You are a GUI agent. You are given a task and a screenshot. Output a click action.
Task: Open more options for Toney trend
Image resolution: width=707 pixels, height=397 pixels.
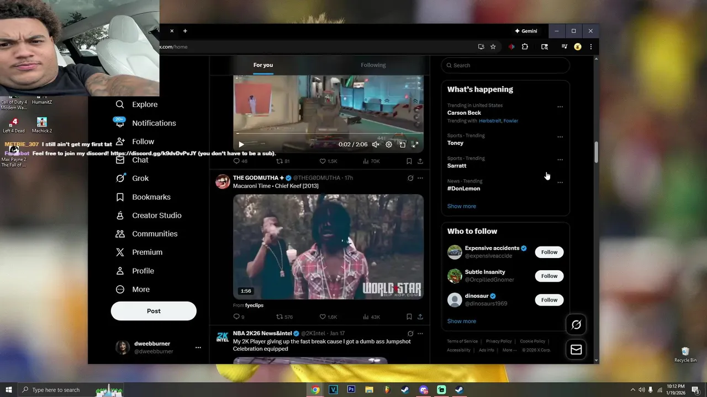(x=560, y=137)
